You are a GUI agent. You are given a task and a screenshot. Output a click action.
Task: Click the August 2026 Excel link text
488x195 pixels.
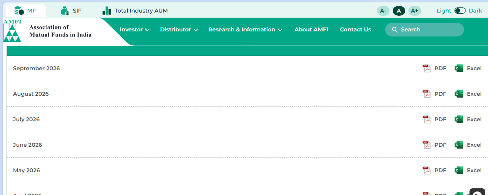[474, 94]
